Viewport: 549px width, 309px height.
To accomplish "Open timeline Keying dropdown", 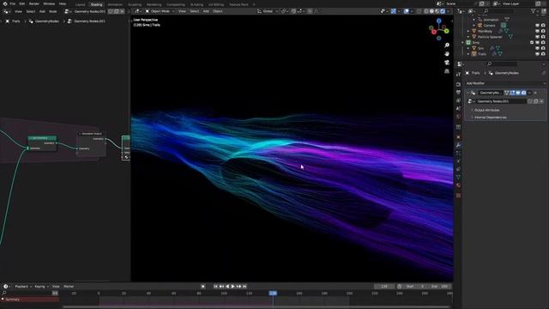I will click(41, 287).
